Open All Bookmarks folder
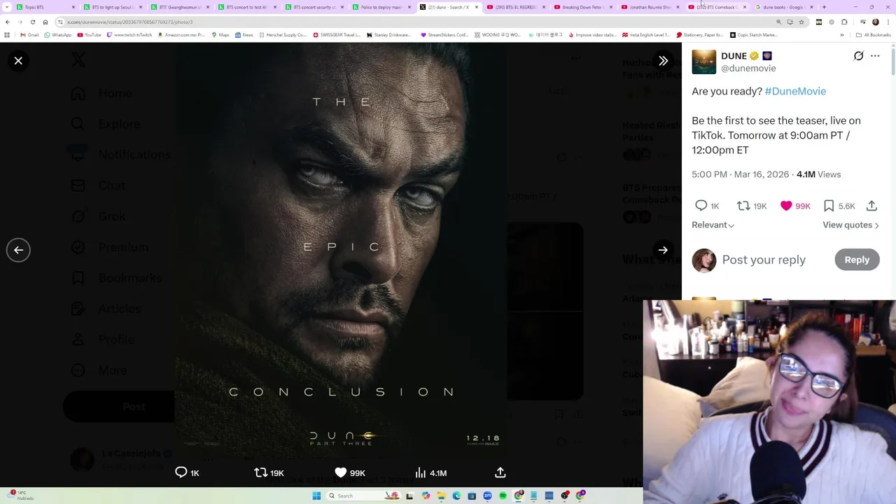 coord(874,34)
